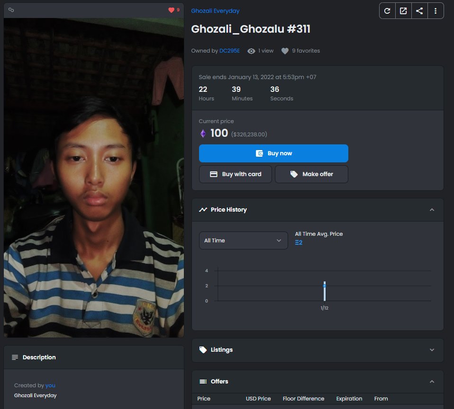Click the gray heart beside 9 favorites

click(x=285, y=51)
